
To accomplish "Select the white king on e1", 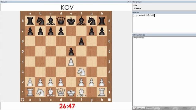I will [71, 92].
